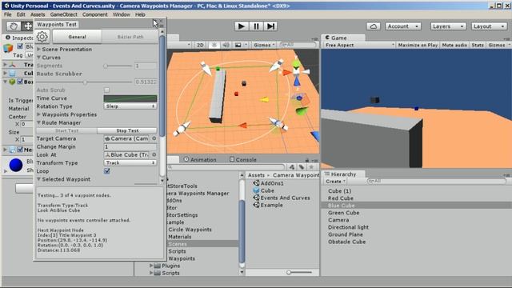The width and height of the screenshot is (512, 288).
Task: Click the blue material sphere preview
Action: pos(16,166)
